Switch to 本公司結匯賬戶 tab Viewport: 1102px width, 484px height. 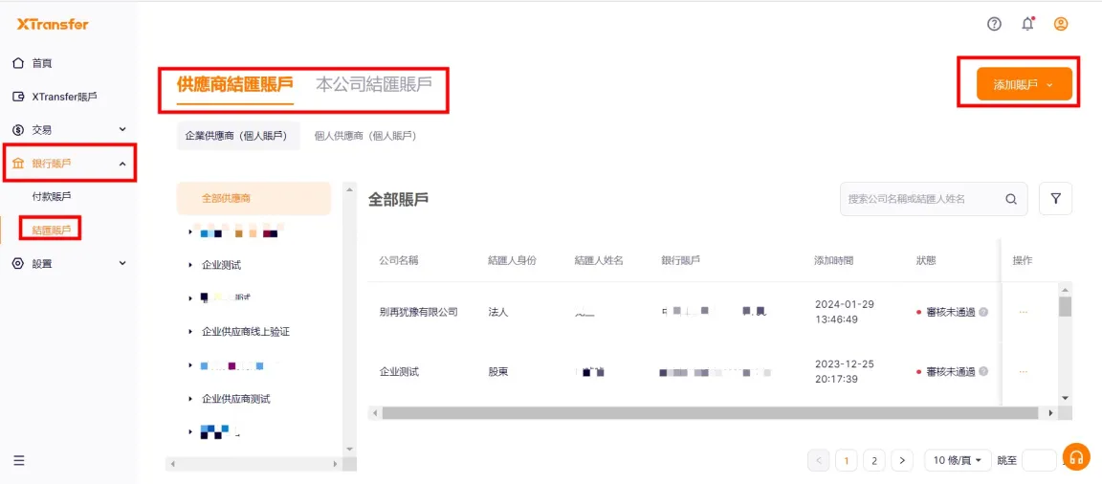(374, 84)
